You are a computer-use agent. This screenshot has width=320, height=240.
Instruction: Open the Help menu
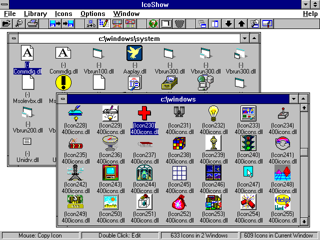[309, 13]
